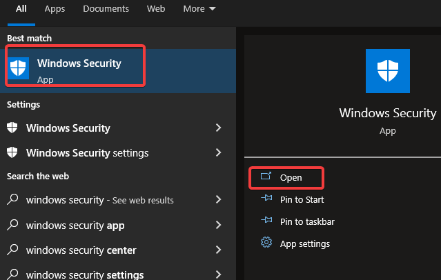Click the Windows Security shield icon in Best match
441x280 pixels.
click(18, 68)
